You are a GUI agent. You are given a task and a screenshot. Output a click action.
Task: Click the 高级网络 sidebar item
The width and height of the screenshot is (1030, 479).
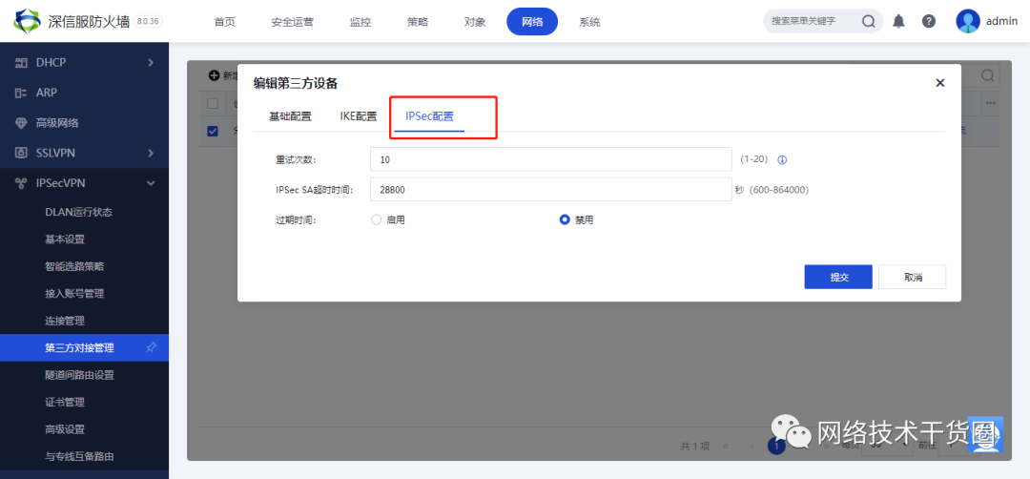(x=84, y=123)
